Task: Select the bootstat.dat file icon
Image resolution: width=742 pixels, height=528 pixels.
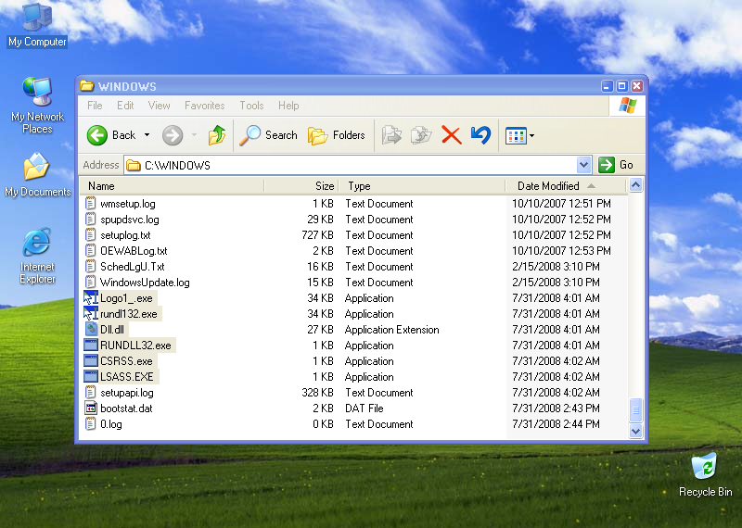Action: [90, 409]
